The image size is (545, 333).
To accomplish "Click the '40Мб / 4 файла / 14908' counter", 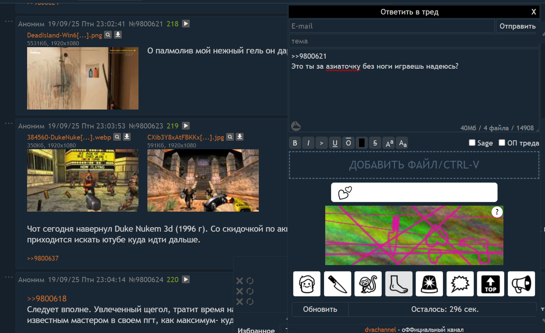I will [x=497, y=128].
